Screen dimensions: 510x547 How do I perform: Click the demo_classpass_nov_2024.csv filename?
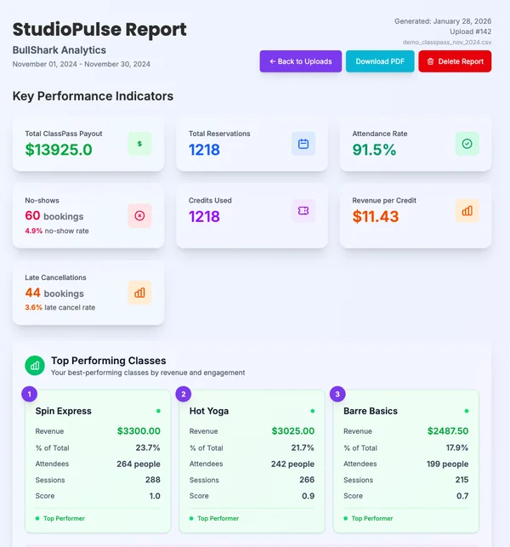click(x=448, y=42)
